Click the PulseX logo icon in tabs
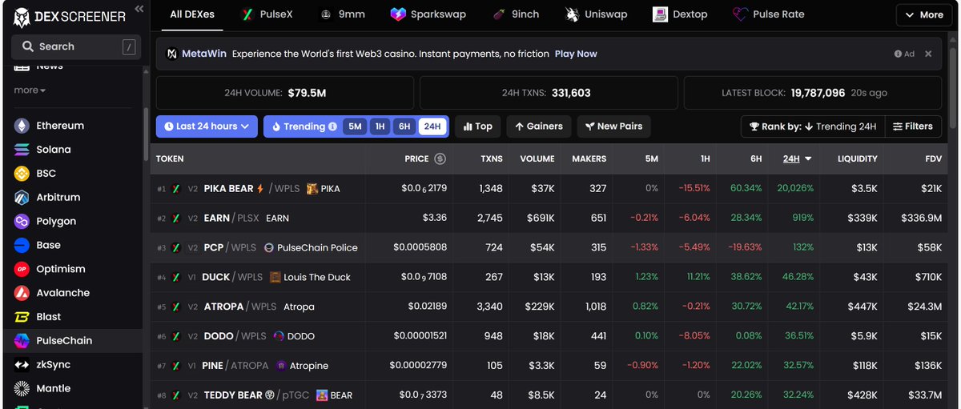This screenshot has width=961, height=409. click(247, 14)
